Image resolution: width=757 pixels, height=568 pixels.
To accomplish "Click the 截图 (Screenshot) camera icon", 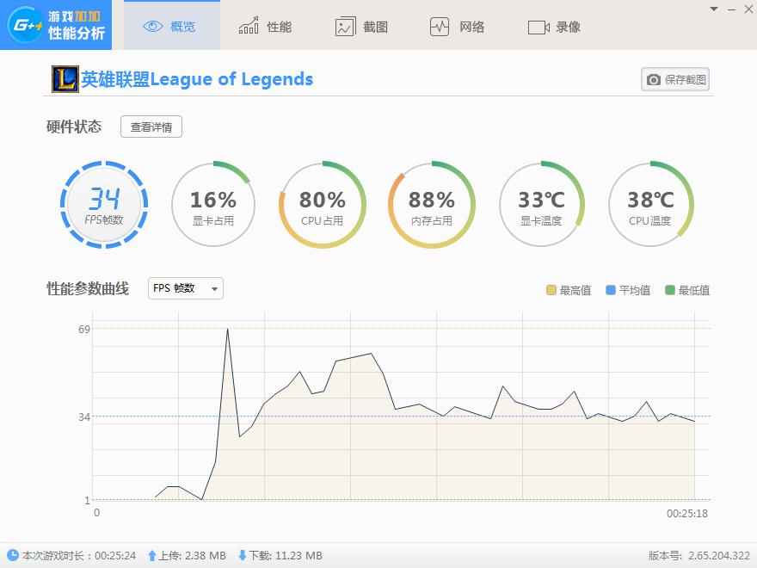I will click(x=344, y=26).
